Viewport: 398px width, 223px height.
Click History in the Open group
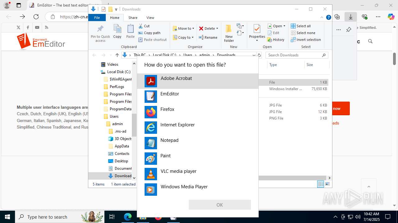point(276,40)
